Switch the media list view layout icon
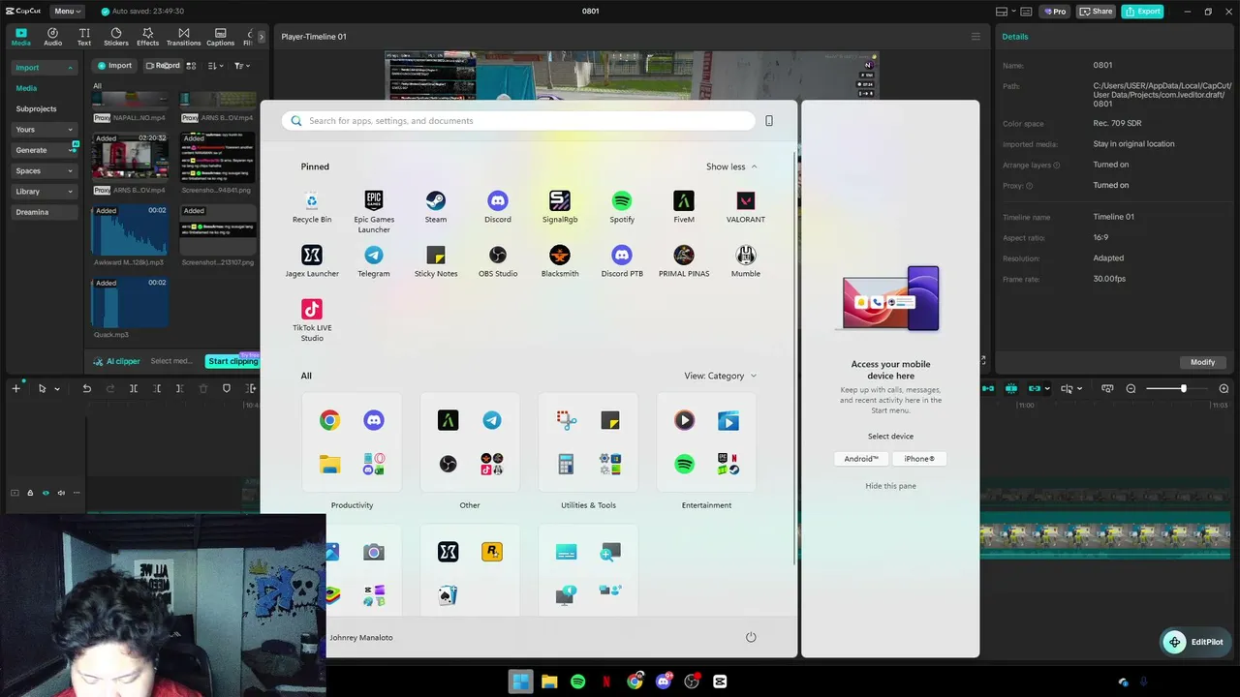Image resolution: width=1240 pixels, height=697 pixels. tap(192, 66)
